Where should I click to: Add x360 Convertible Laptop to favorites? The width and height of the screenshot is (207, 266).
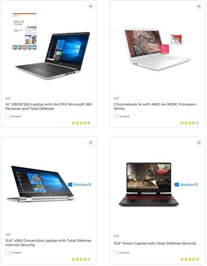click(x=91, y=143)
